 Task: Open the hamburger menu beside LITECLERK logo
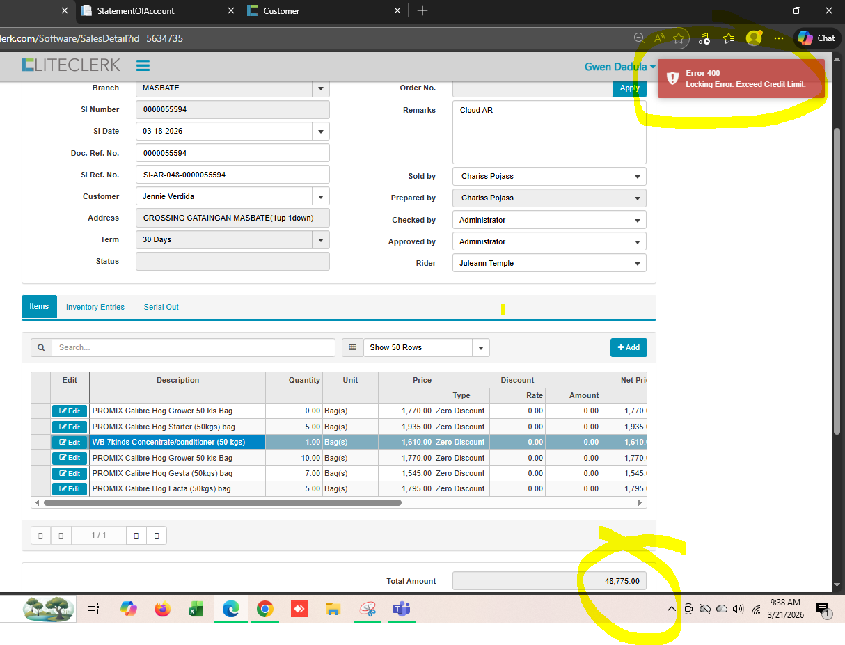pyautogui.click(x=143, y=65)
